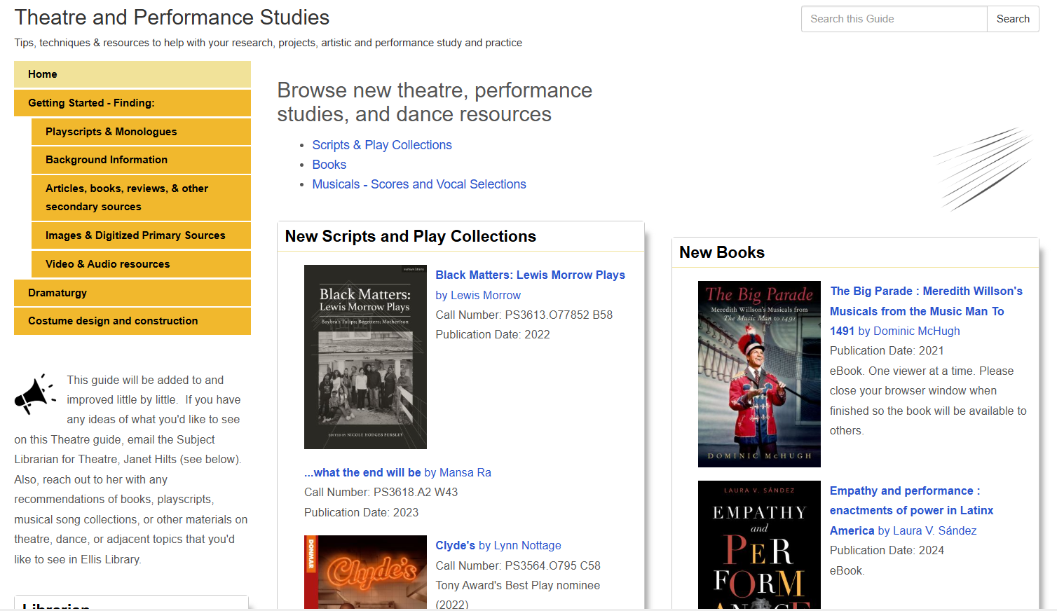Open Costume design and construction page
The image size is (1057, 611).
(132, 321)
